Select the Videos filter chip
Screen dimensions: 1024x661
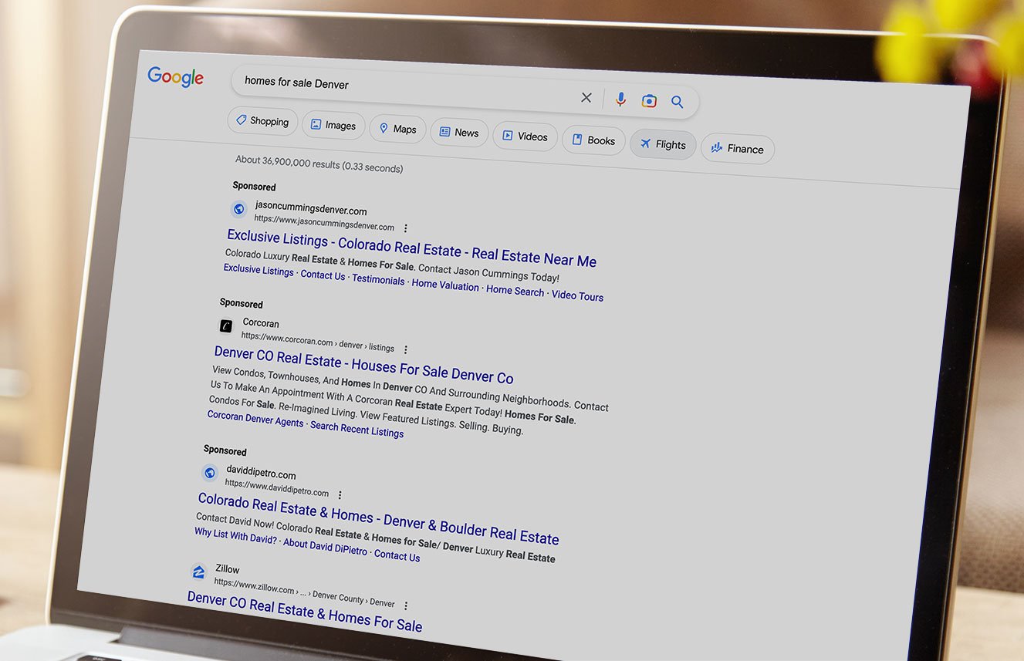[x=525, y=137]
